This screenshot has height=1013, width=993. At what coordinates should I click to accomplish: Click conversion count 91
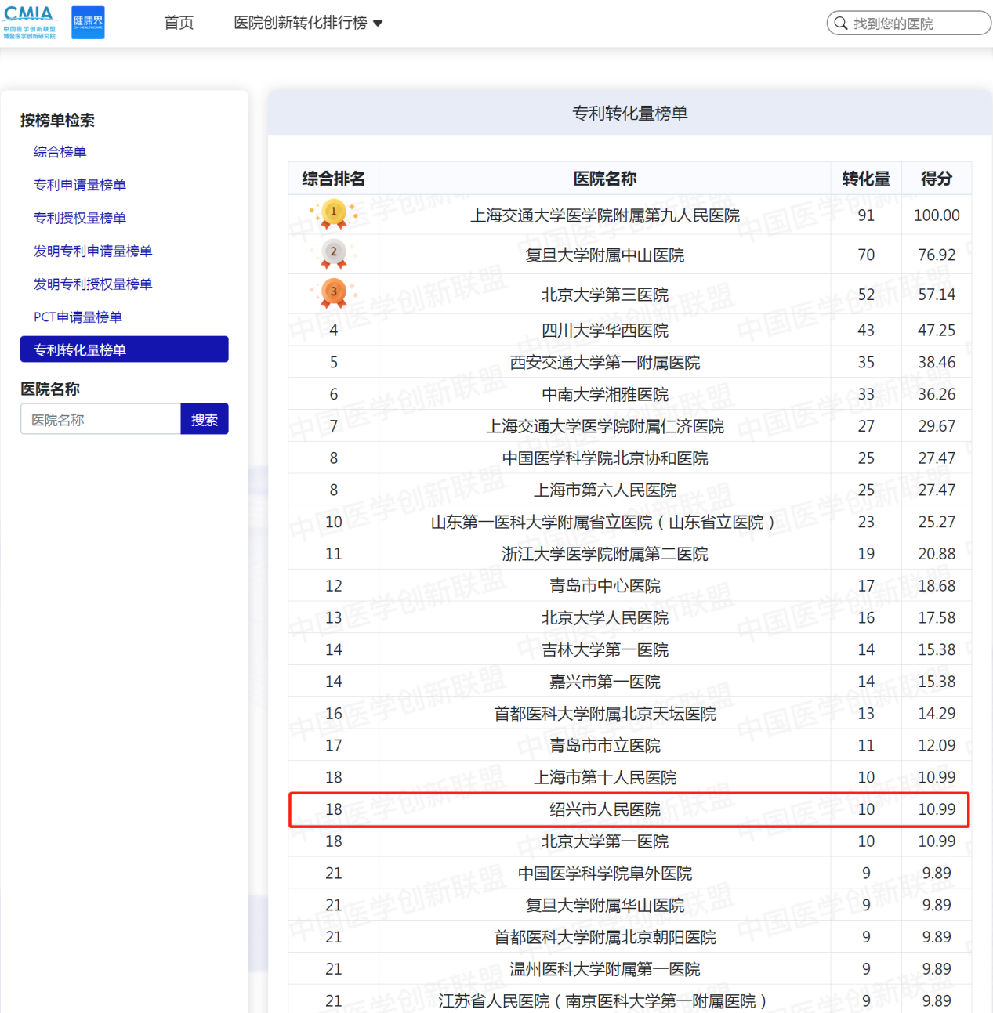coord(866,215)
